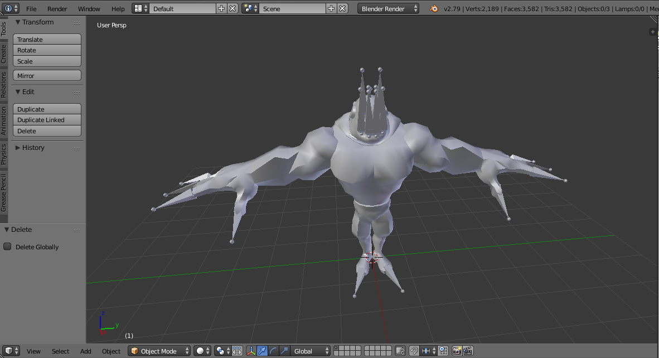Open the Blender Render engine dropdown
Image resolution: width=659 pixels, height=358 pixels.
[x=389, y=8]
